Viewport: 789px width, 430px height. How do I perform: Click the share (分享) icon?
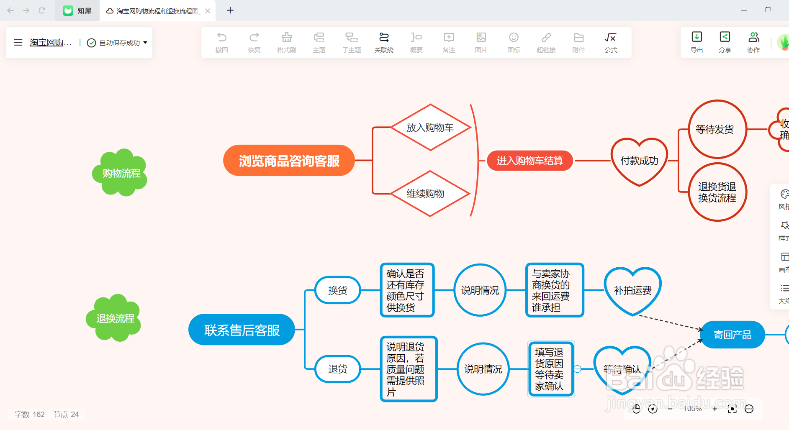point(725,37)
